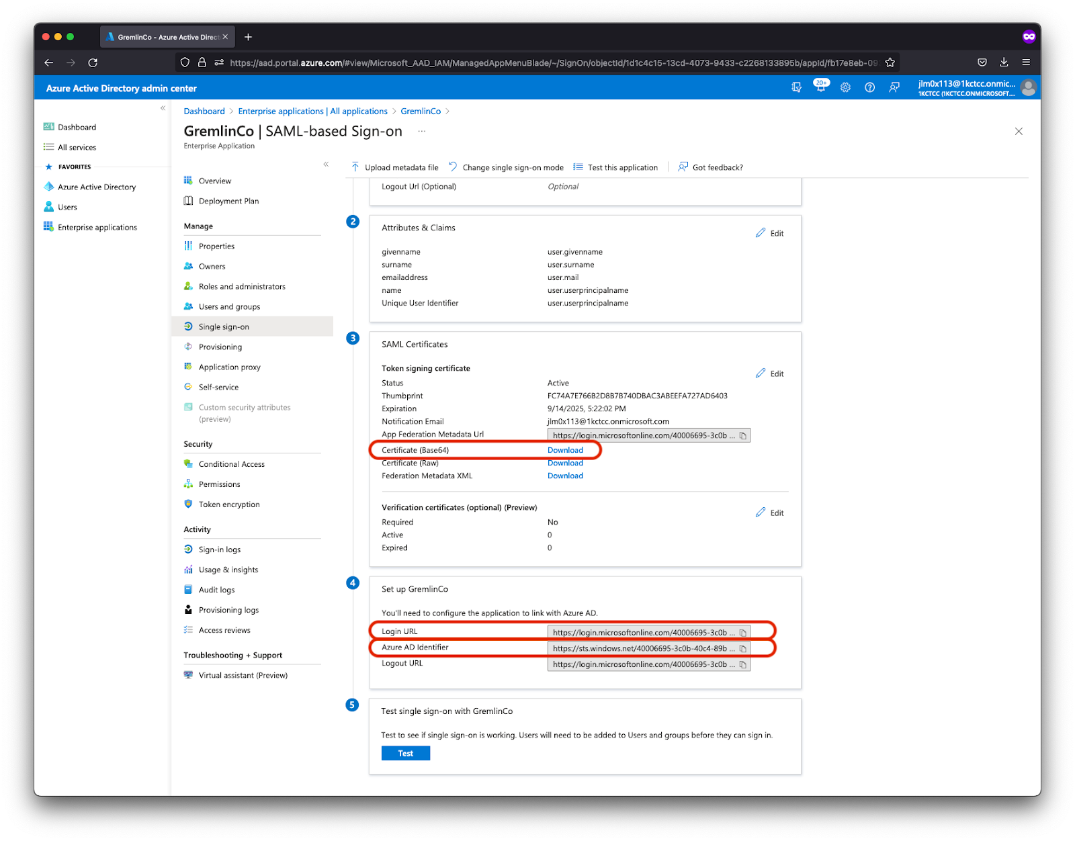Open portal settings gear icon
The width and height of the screenshot is (1075, 841).
click(845, 87)
